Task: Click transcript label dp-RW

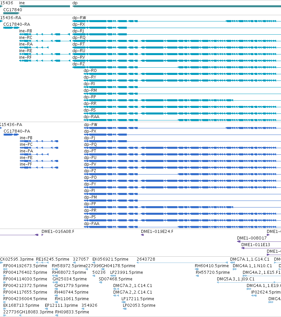Action: (79, 18)
